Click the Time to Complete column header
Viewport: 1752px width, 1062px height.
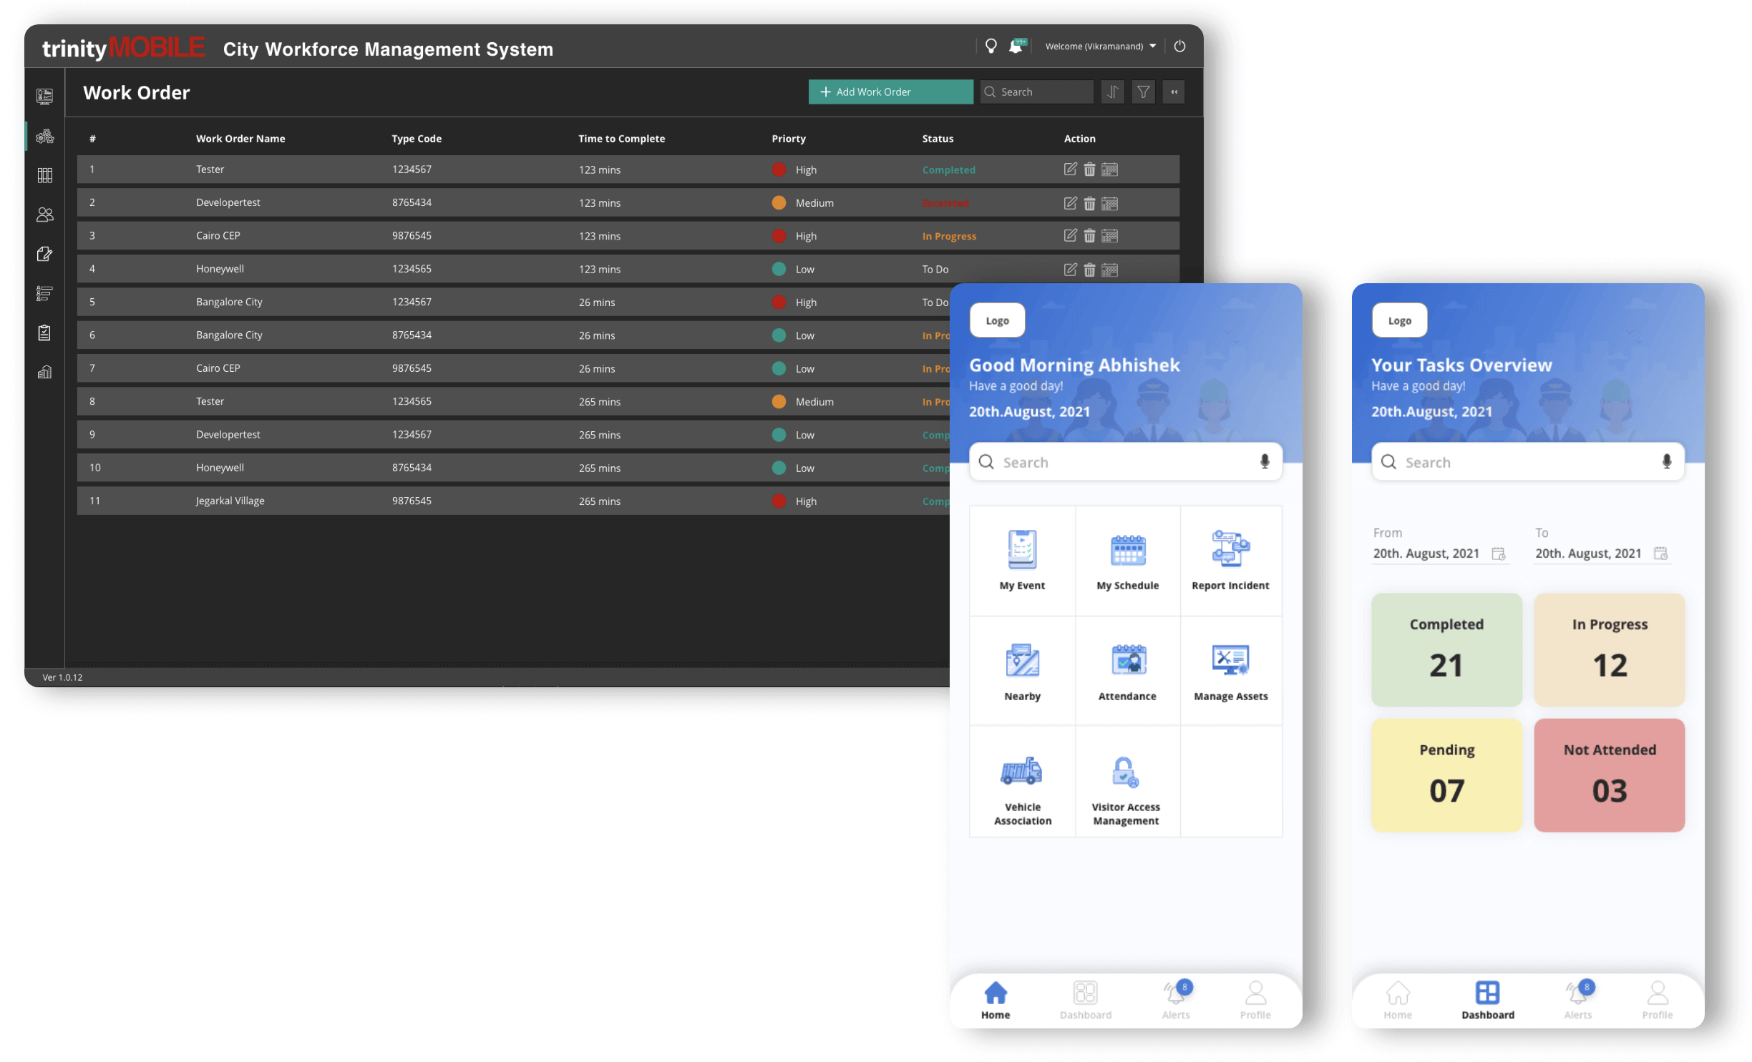click(x=621, y=139)
